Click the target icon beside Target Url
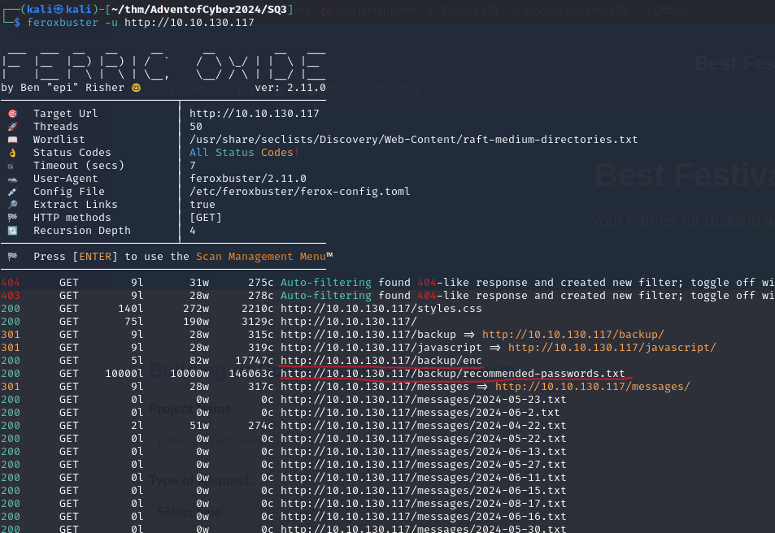This screenshot has height=533, width=775. [x=12, y=114]
